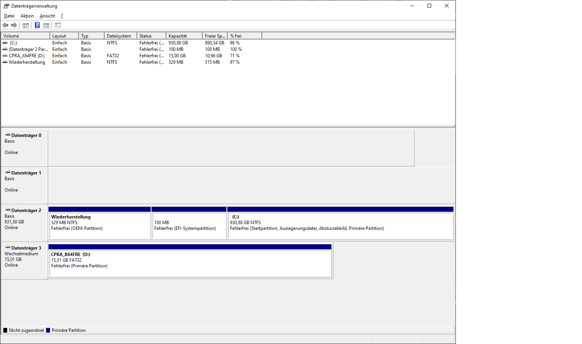The image size is (582, 344).
Task: Click the 515 MB free space cell
Action: [x=212, y=62]
